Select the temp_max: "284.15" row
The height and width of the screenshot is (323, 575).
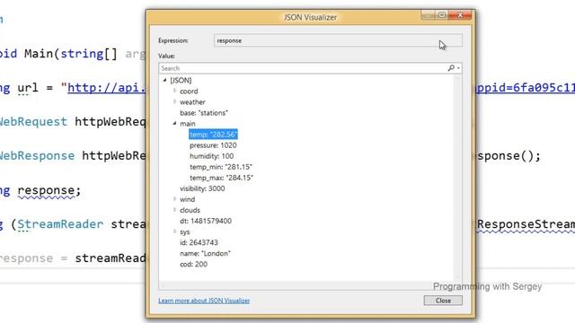click(222, 178)
